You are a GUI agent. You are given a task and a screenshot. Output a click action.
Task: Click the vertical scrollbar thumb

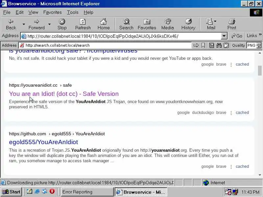tap(260, 71)
